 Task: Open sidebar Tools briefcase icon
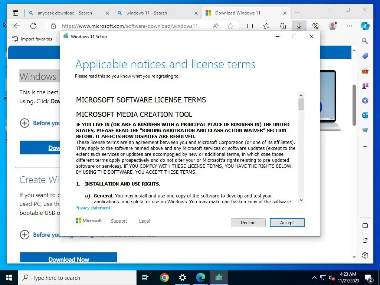tap(365, 71)
